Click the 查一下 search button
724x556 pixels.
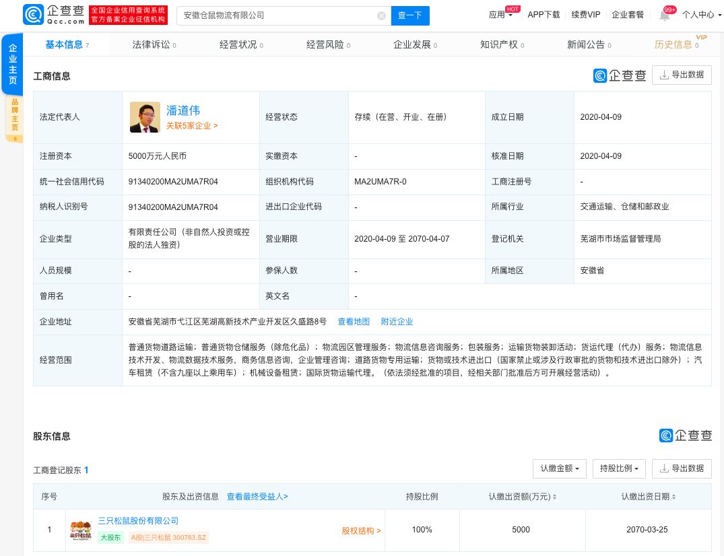click(409, 15)
